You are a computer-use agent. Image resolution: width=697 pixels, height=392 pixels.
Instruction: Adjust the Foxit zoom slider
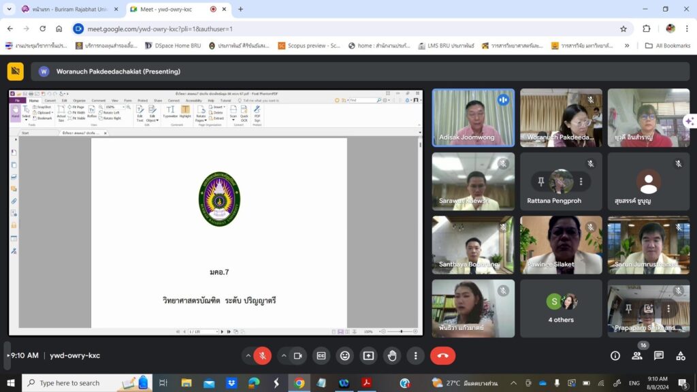[x=401, y=331]
